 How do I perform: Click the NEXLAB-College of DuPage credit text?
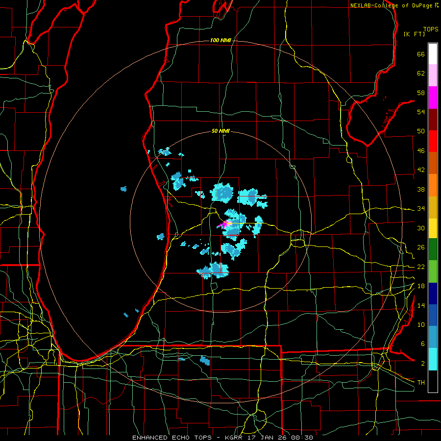pyautogui.click(x=394, y=5)
